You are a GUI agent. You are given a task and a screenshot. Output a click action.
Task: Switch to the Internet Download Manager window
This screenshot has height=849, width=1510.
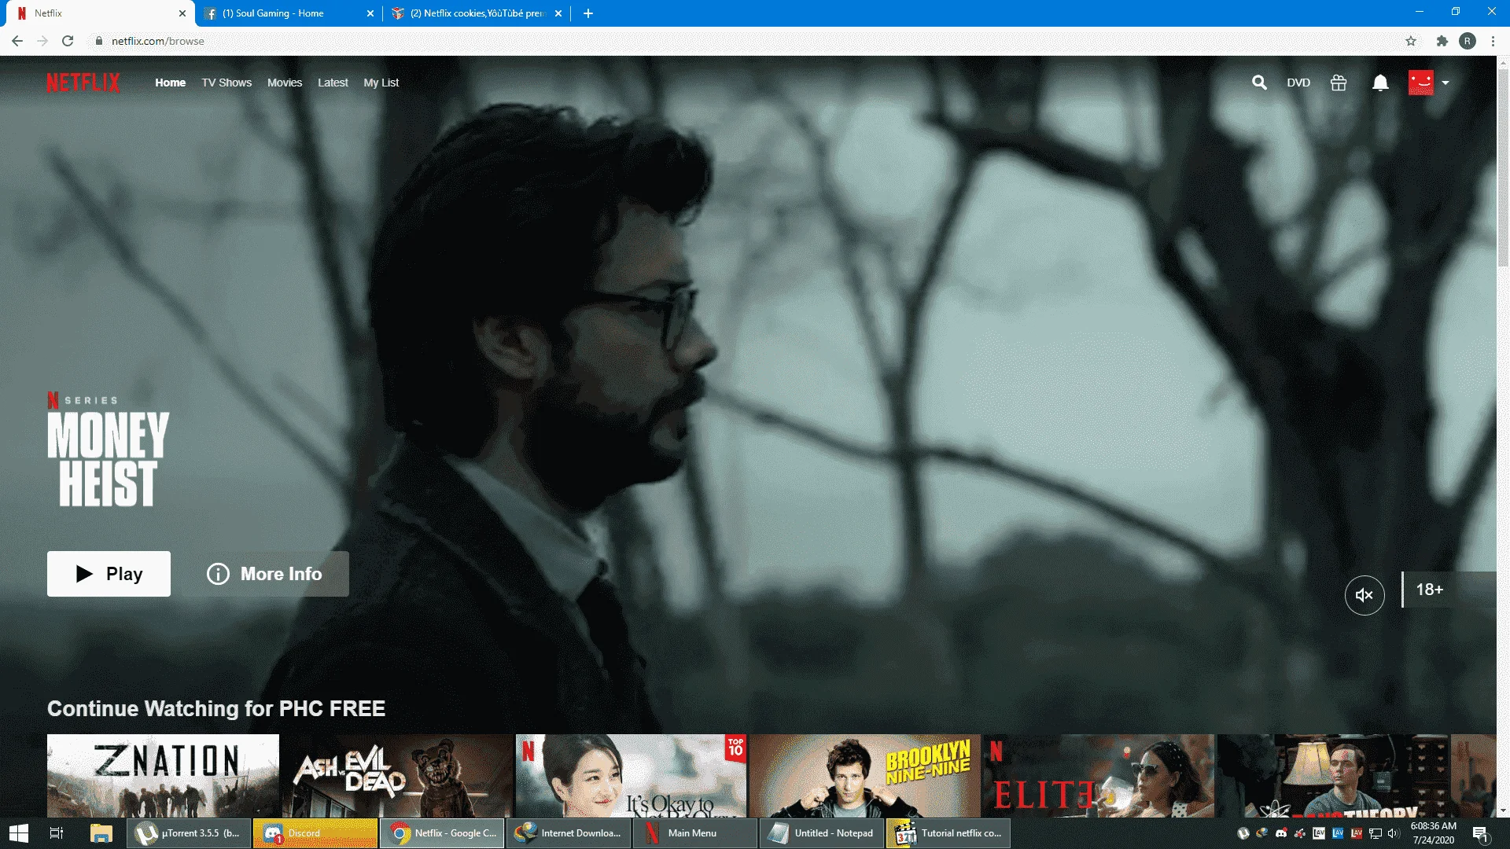click(x=569, y=833)
